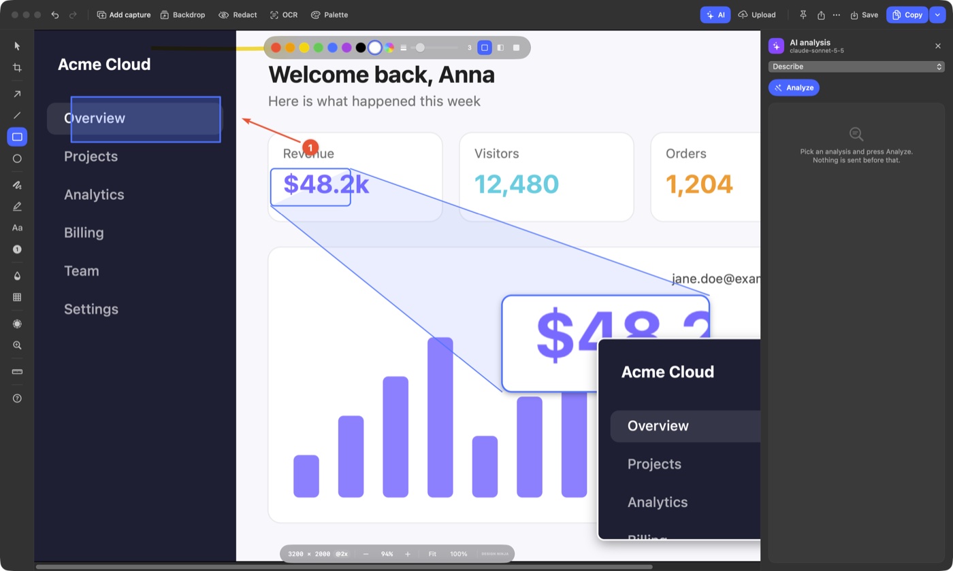Undo the last action
Screen dimensions: 953x571
coord(55,15)
